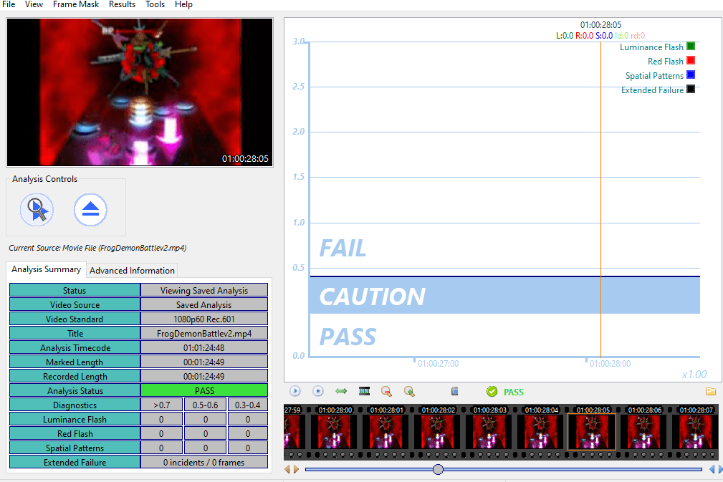This screenshot has width=723, height=482.
Task: Open the Results menu
Action: click(x=123, y=4)
